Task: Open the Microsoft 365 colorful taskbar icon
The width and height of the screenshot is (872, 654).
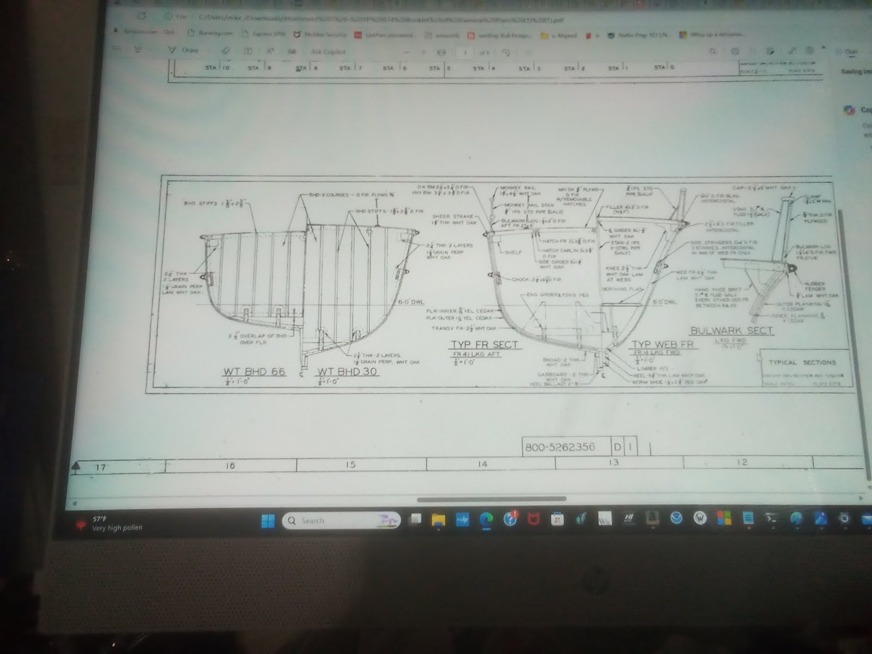Action: pyautogui.click(x=724, y=517)
